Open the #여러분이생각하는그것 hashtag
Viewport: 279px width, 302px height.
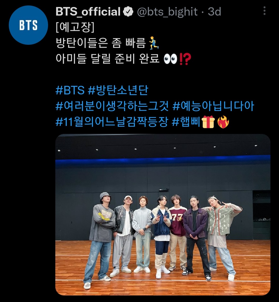pos(112,106)
